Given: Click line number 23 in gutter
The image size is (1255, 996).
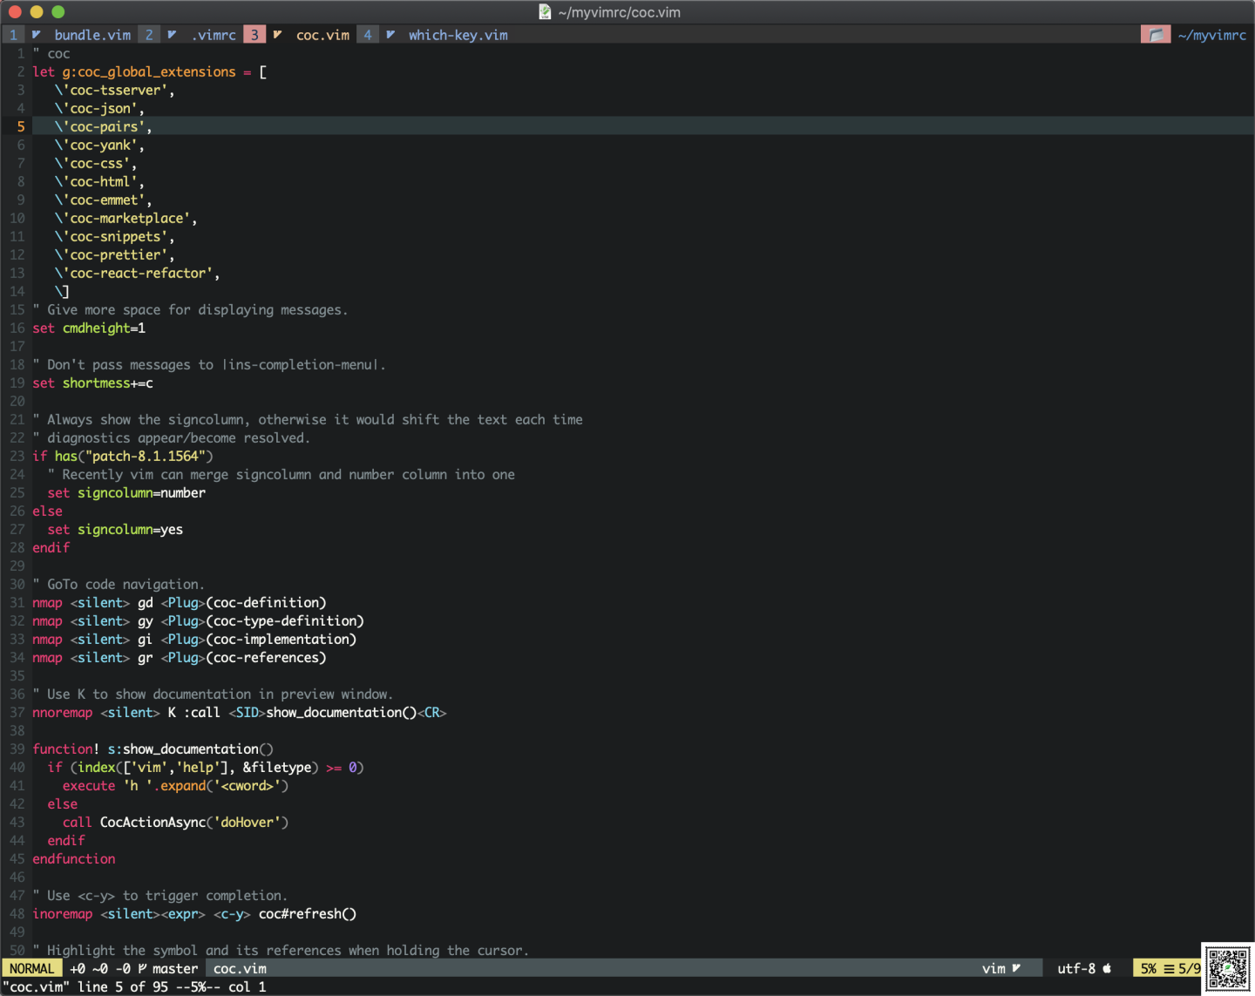Looking at the screenshot, I should (17, 456).
